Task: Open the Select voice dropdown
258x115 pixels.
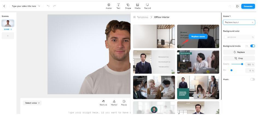Action: [x=32, y=103]
